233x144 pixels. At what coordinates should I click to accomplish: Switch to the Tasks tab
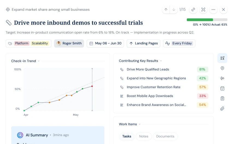click(x=127, y=136)
